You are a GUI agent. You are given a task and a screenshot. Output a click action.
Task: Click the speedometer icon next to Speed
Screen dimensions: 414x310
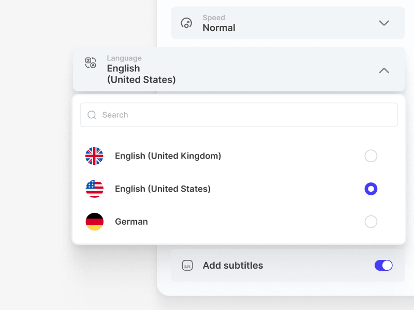(x=186, y=23)
